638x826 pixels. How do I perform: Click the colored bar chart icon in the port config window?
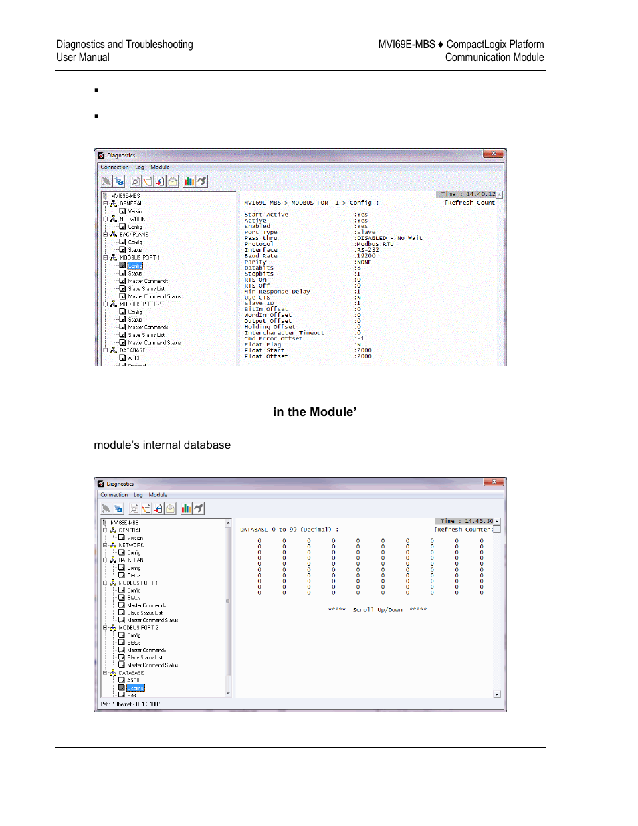pos(189,181)
